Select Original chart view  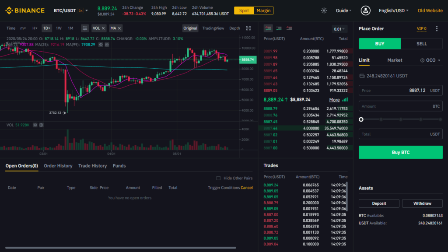click(x=190, y=28)
